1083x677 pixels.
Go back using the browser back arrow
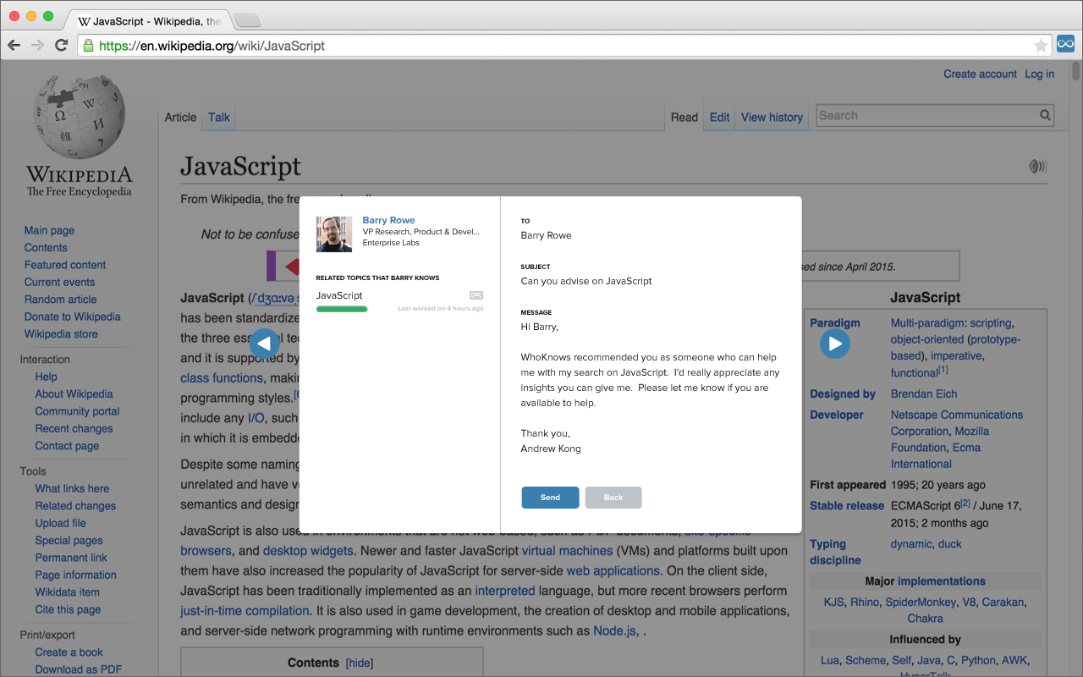[14, 46]
